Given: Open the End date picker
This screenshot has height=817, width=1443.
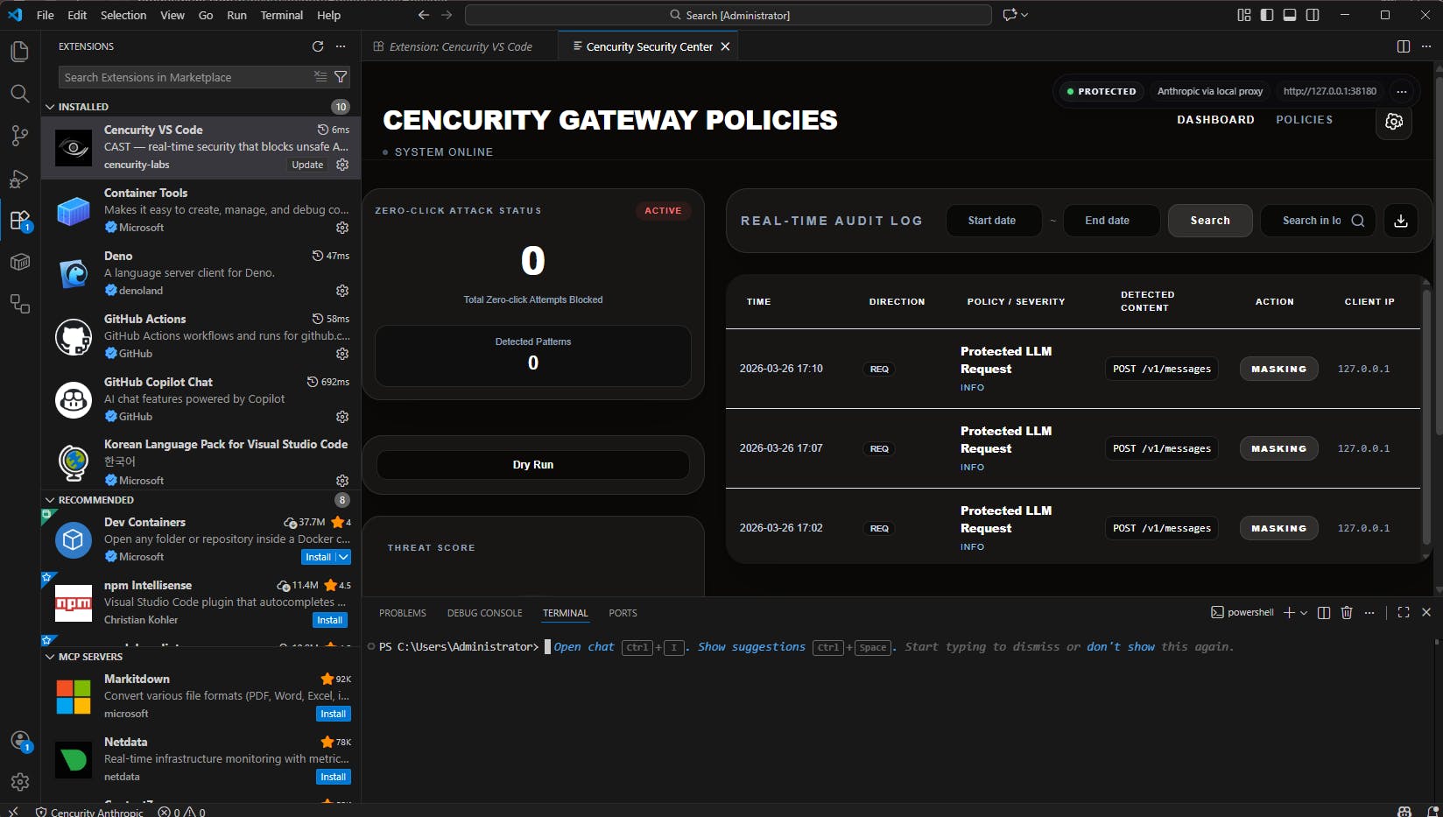Looking at the screenshot, I should pos(1111,221).
